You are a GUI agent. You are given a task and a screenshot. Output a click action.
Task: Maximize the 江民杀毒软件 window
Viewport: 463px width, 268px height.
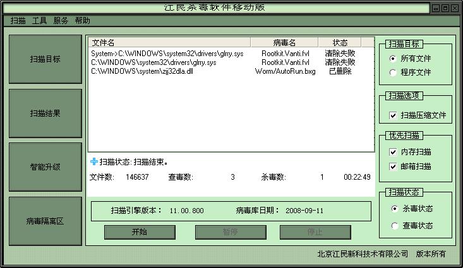tap(445, 8)
